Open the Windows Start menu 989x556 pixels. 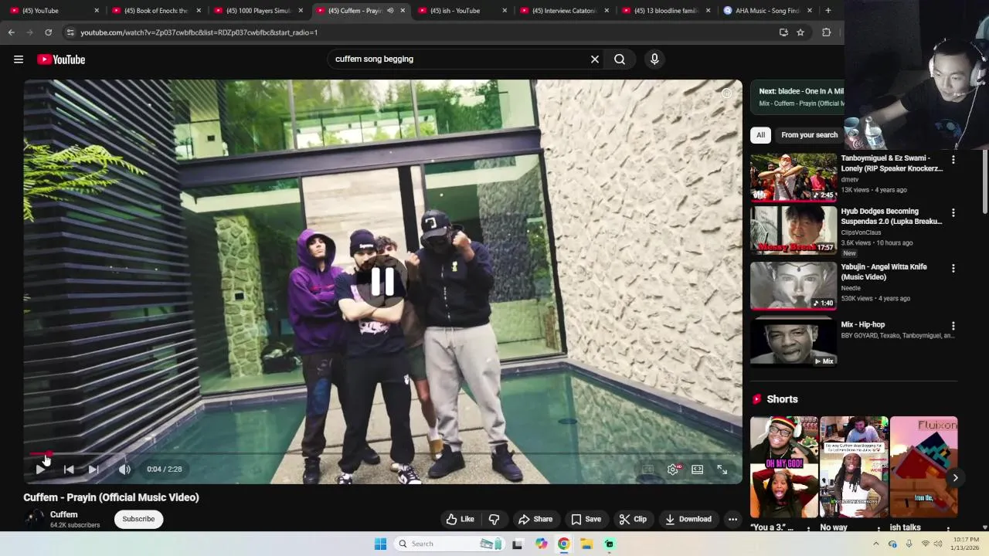(380, 544)
